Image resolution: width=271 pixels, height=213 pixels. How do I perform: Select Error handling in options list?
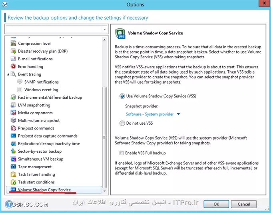31,66
